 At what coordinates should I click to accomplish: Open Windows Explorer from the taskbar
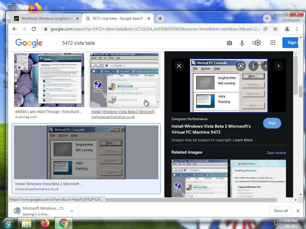coord(27,223)
